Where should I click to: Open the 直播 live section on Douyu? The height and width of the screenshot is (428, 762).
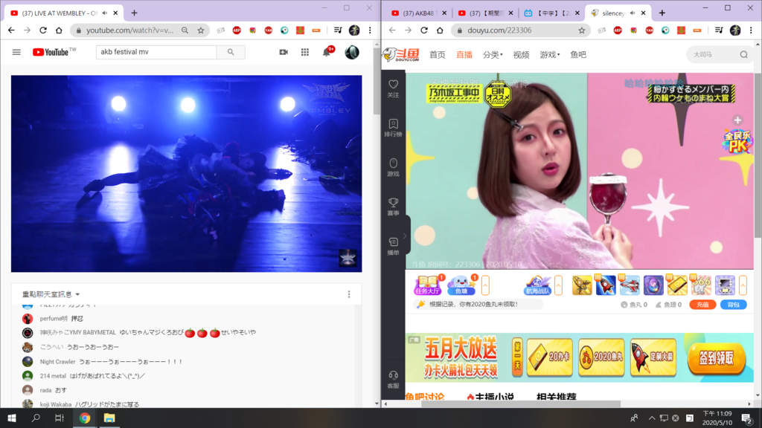(464, 55)
